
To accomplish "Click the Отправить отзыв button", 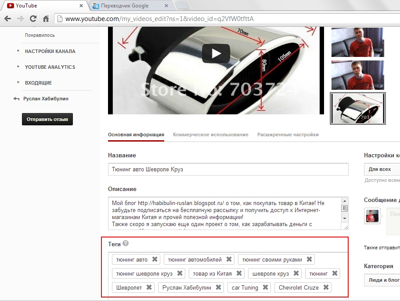I will [x=47, y=119].
